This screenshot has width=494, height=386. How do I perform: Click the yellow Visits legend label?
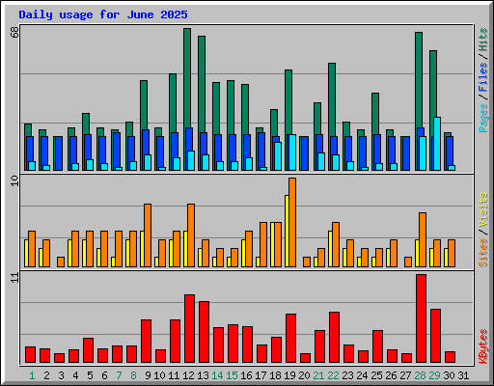pos(482,209)
